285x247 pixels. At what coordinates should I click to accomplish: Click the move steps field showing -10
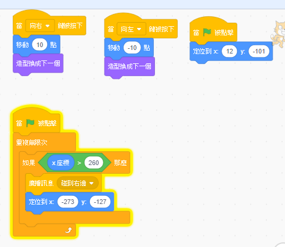132,48
